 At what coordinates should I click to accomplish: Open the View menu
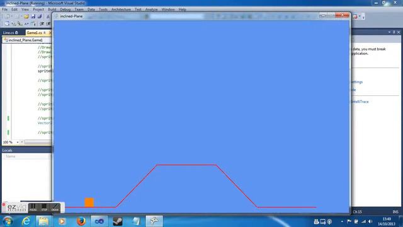[x=25, y=9]
